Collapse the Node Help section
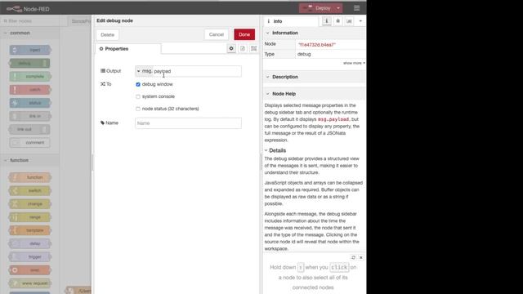Screen dimensions: 523x294 tap(314, 94)
